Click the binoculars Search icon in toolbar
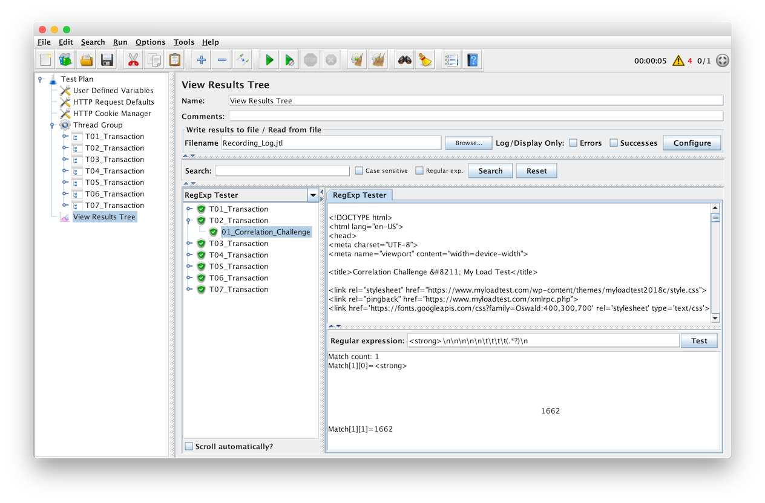 [404, 60]
